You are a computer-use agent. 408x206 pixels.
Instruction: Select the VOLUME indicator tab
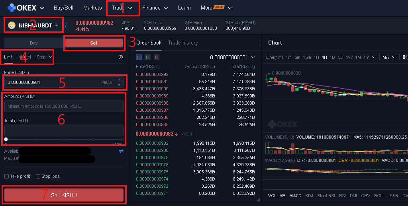[277, 196]
